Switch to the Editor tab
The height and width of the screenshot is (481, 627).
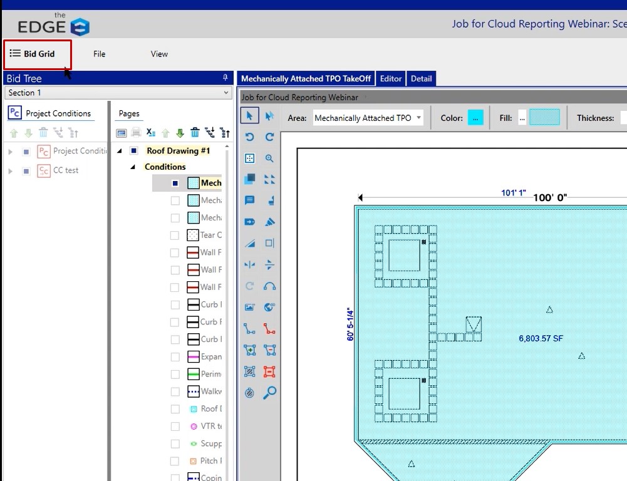tap(391, 78)
